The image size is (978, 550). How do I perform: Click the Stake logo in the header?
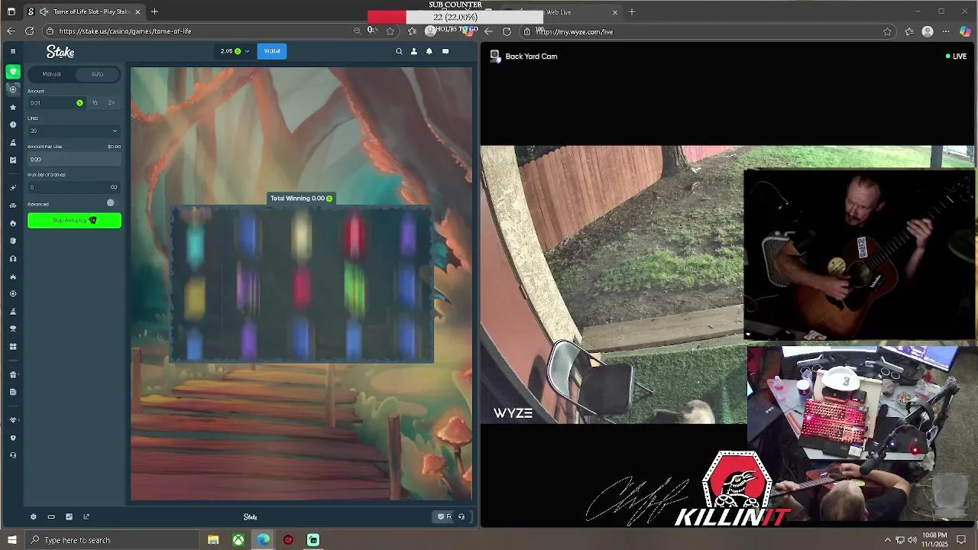pyautogui.click(x=60, y=51)
